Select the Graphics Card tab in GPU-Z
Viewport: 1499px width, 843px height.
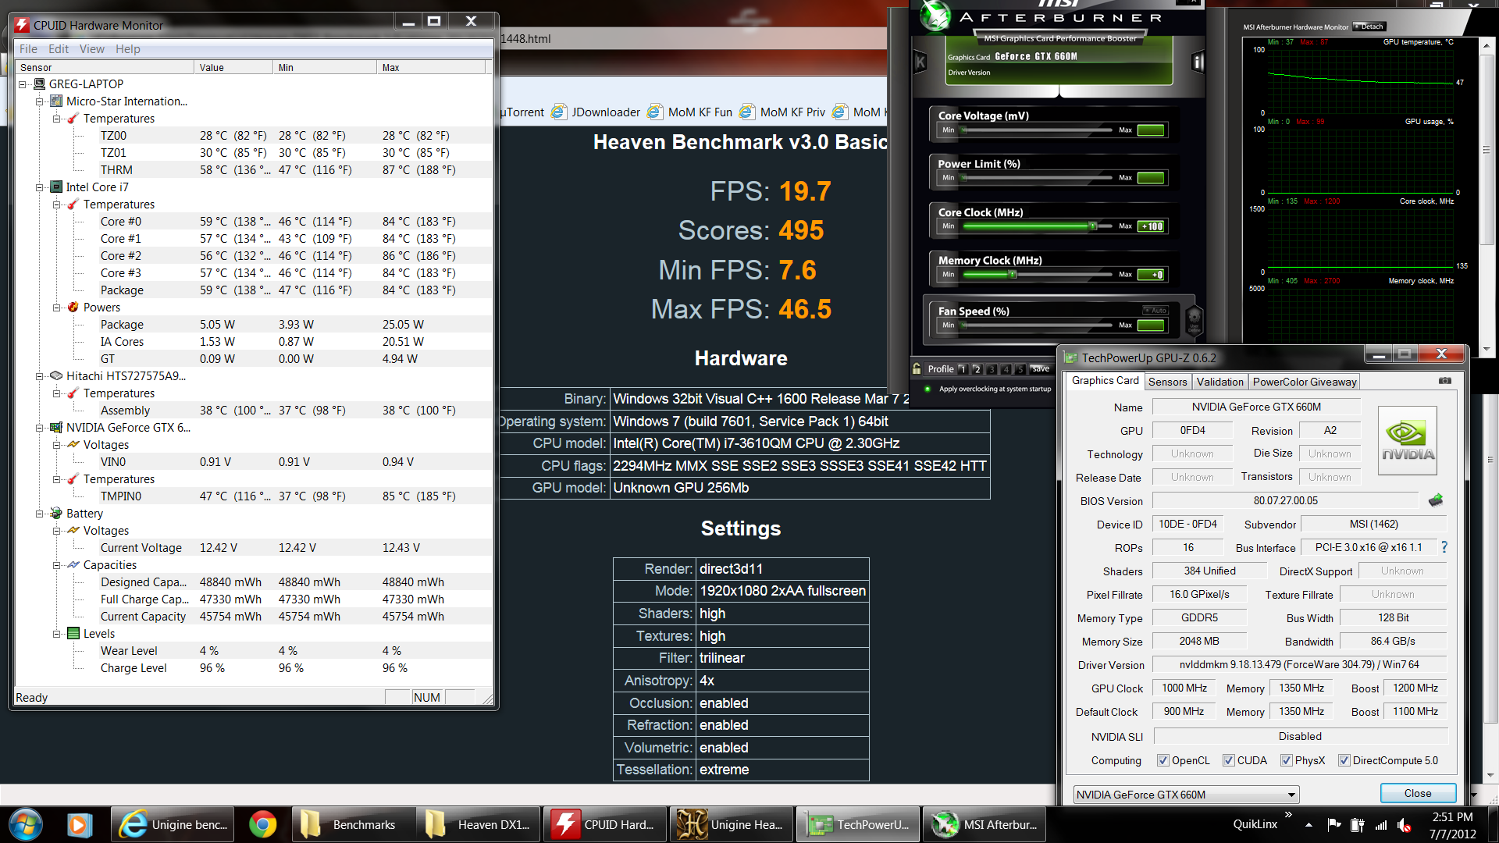[1105, 381]
